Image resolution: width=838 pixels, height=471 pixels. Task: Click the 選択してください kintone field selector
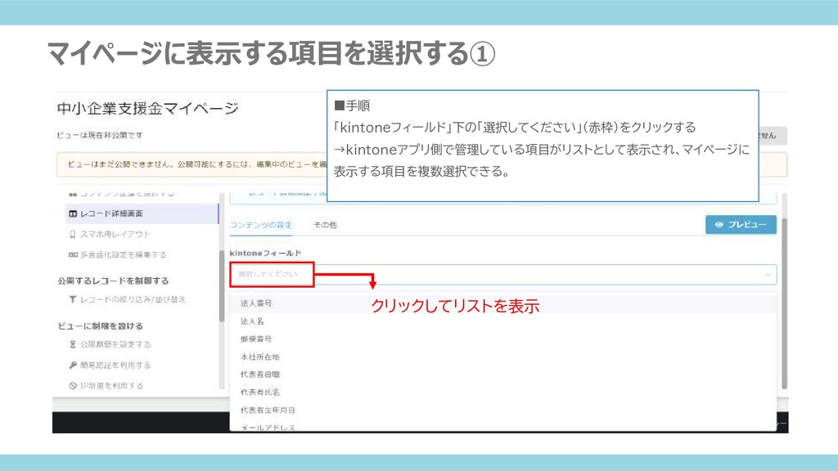[502, 275]
